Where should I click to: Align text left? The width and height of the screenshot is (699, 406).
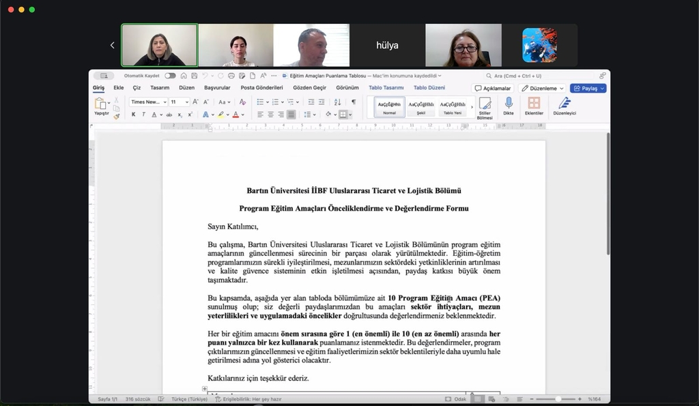[260, 115]
